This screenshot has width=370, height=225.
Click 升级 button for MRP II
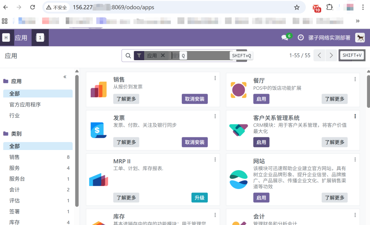click(x=199, y=198)
